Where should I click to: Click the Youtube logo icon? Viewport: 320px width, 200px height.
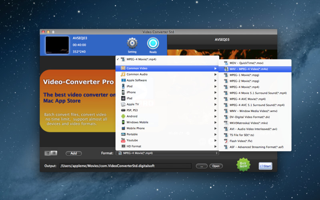pos(123,140)
